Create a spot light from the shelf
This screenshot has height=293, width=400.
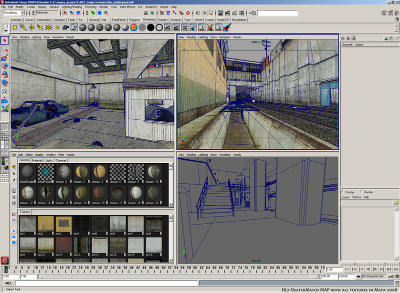(40, 27)
